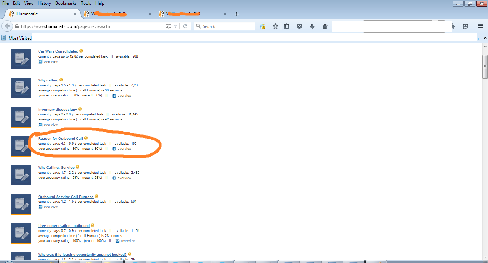Click the page's vertical scrollbar thumb
This screenshot has width=488, height=263.
click(485, 67)
